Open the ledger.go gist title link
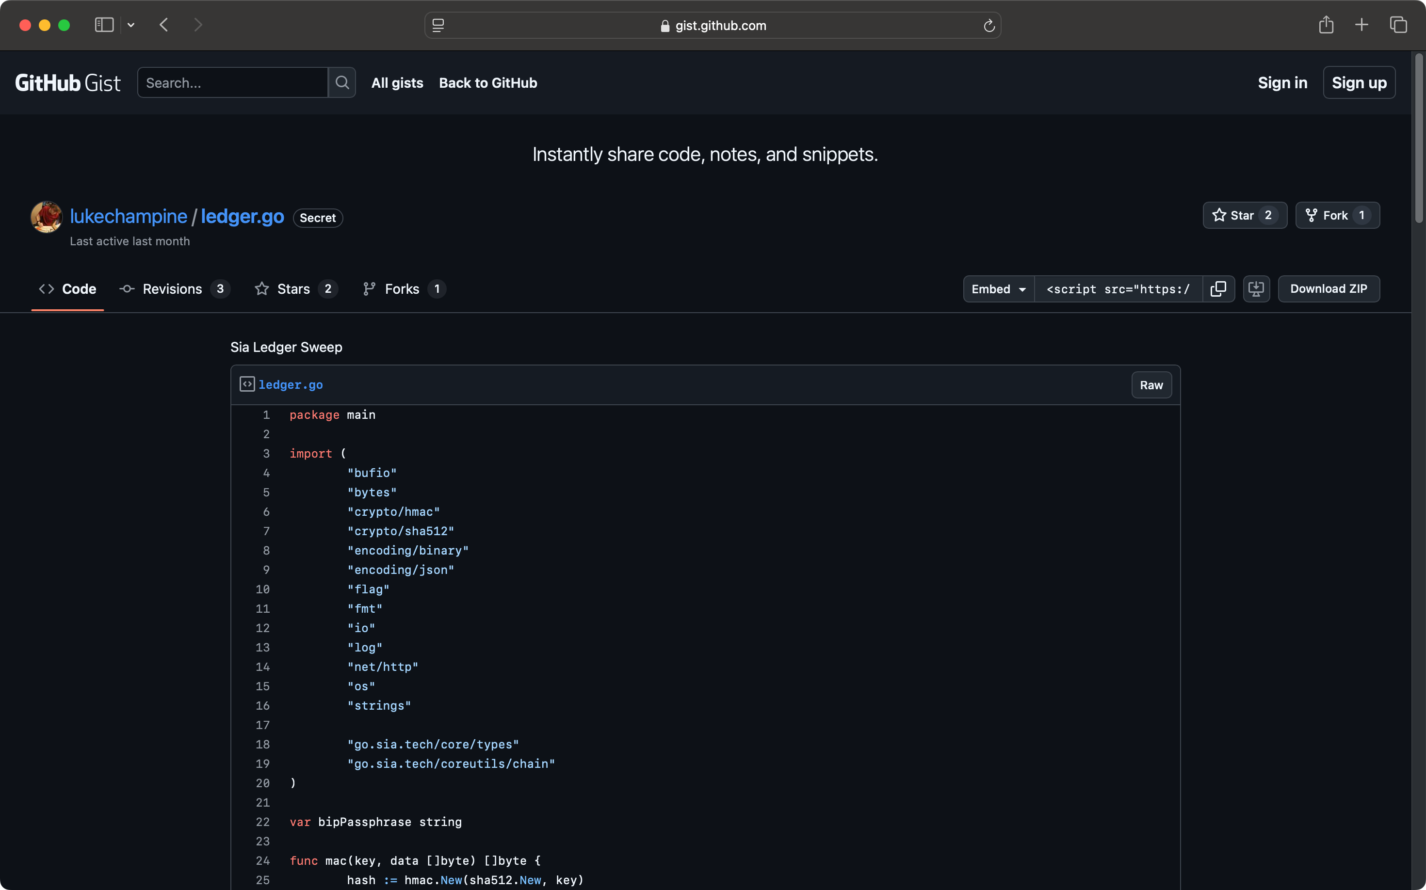 point(243,216)
